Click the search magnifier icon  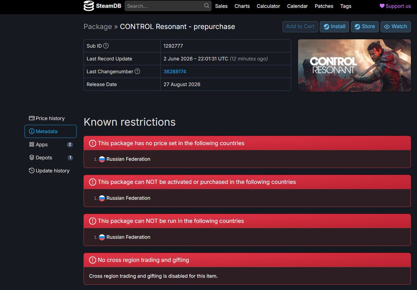point(206,6)
